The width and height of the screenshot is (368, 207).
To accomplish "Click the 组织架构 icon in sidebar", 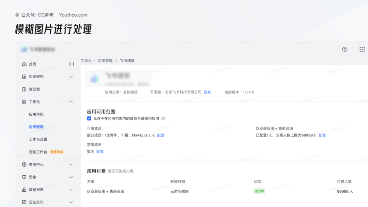I will pyautogui.click(x=24, y=77).
